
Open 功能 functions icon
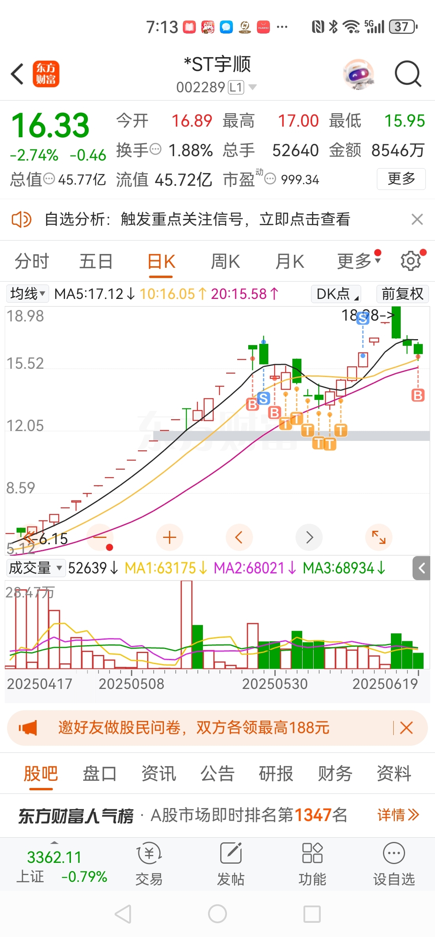[x=312, y=864]
